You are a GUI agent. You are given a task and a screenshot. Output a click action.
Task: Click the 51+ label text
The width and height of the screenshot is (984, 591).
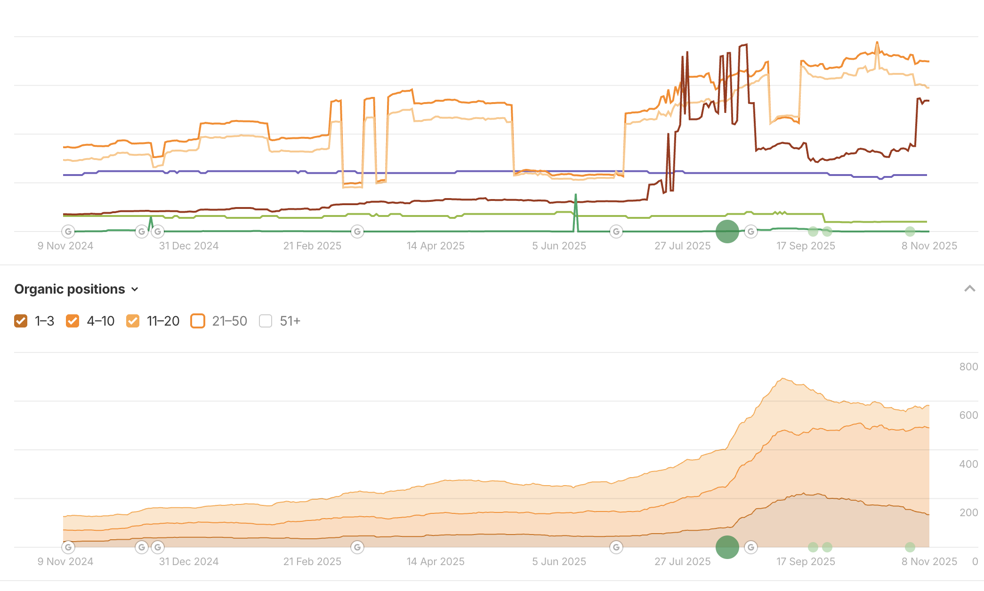[290, 321]
